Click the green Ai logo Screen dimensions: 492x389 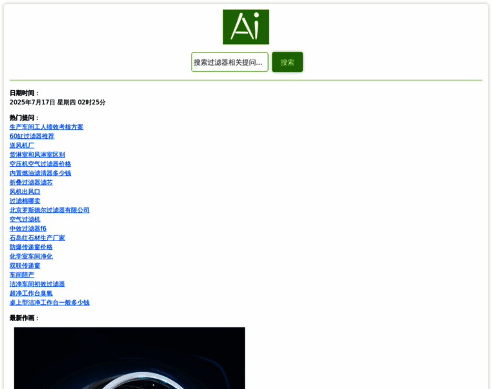pos(245,27)
